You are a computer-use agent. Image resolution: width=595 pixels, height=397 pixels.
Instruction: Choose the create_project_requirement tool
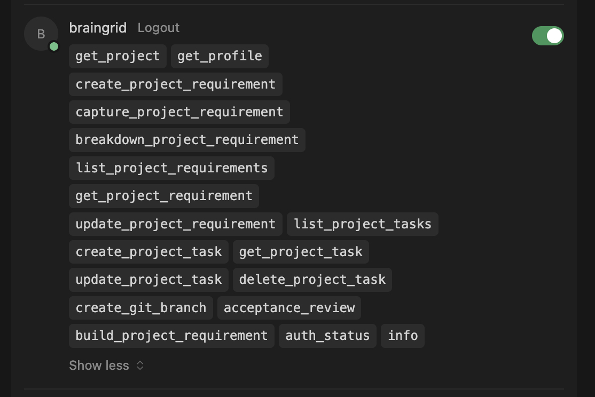[175, 84]
